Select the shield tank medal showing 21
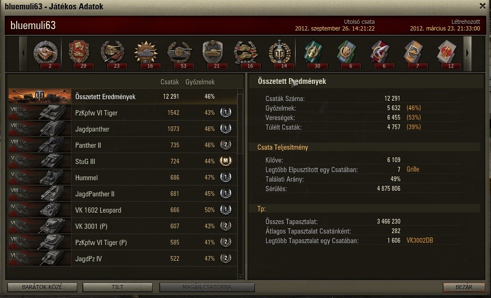Viewport: 491px width, 298px height. click(213, 53)
